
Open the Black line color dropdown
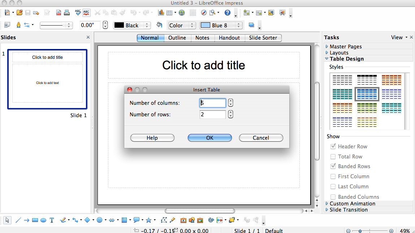pos(132,25)
